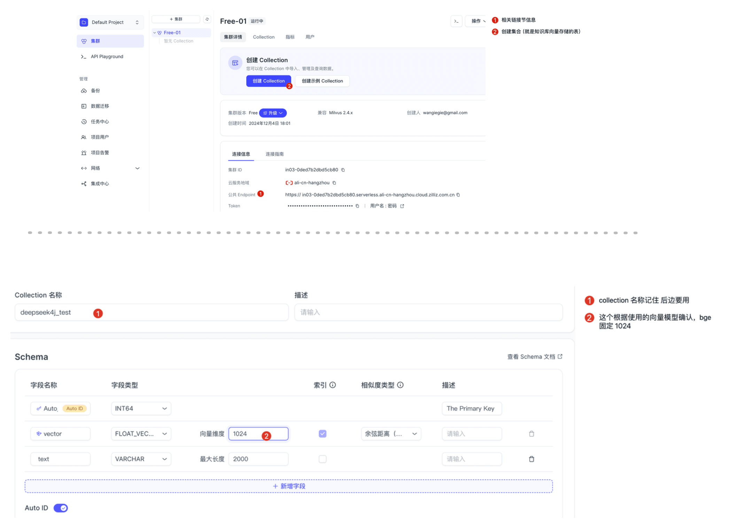
Task: Click the vector row description input
Action: [472, 434]
